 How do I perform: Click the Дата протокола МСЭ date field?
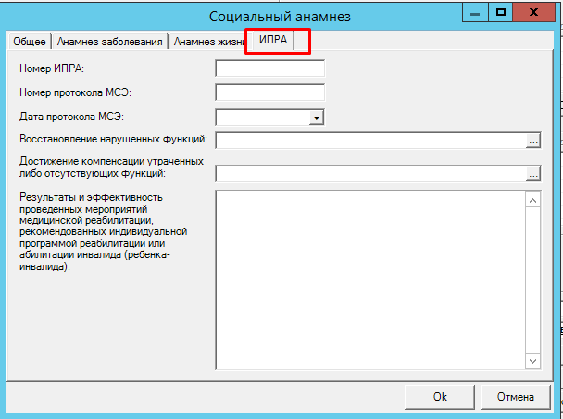click(x=261, y=117)
